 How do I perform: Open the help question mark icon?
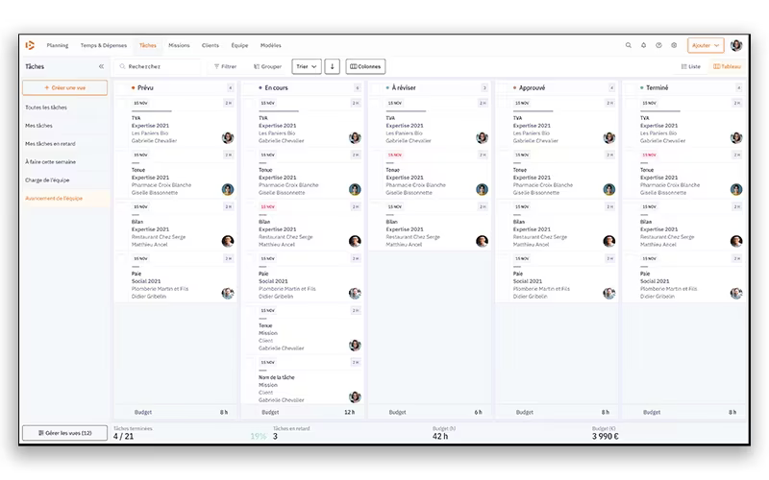pos(658,45)
